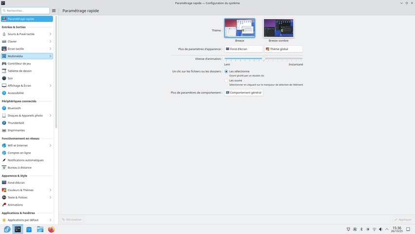Show hidden system tray icons arrow
The image size is (415, 234).
(387, 229)
